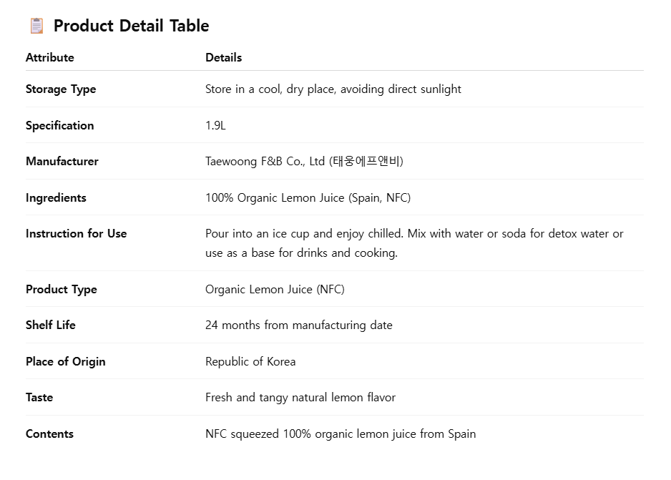The width and height of the screenshot is (671, 480).
Task: Select the Taste row label
Action: tap(39, 397)
